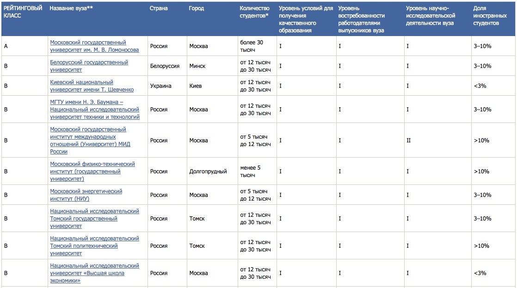The height and width of the screenshot is (288, 517).
Task: Click the Количество студентов column header
Action: (255, 12)
